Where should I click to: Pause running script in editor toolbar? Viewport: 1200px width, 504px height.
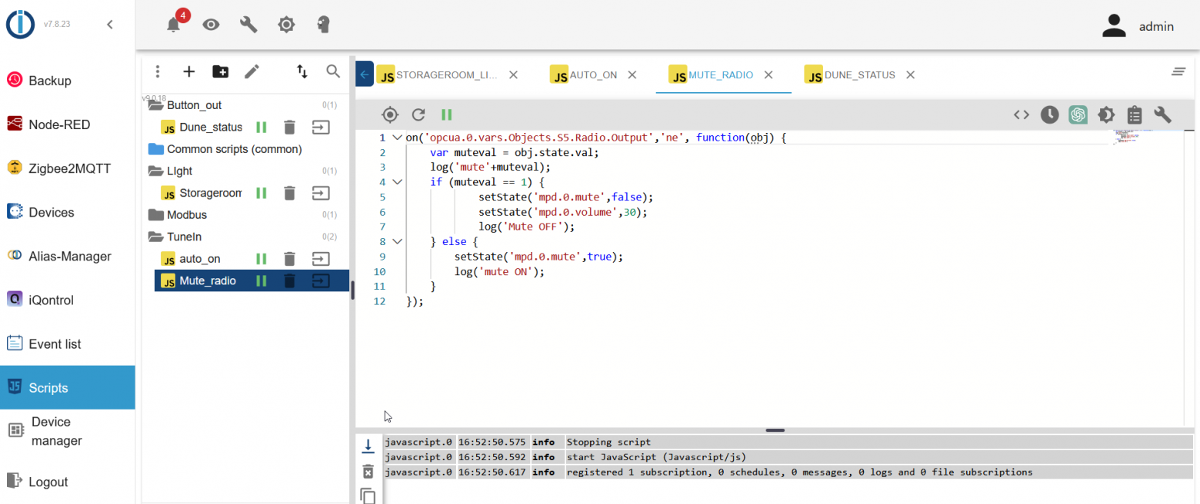pyautogui.click(x=446, y=114)
